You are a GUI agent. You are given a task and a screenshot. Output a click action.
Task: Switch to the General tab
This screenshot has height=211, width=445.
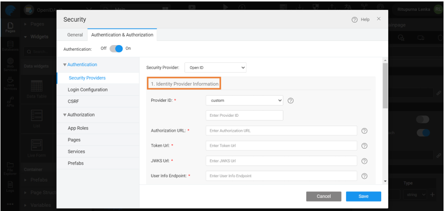[x=75, y=35]
